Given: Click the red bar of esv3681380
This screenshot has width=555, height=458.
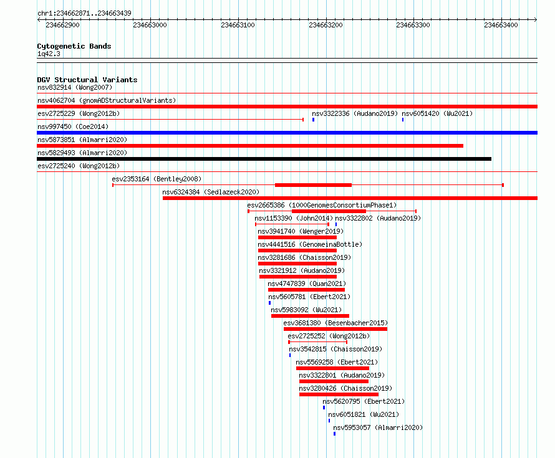Looking at the screenshot, I should coord(335,329).
